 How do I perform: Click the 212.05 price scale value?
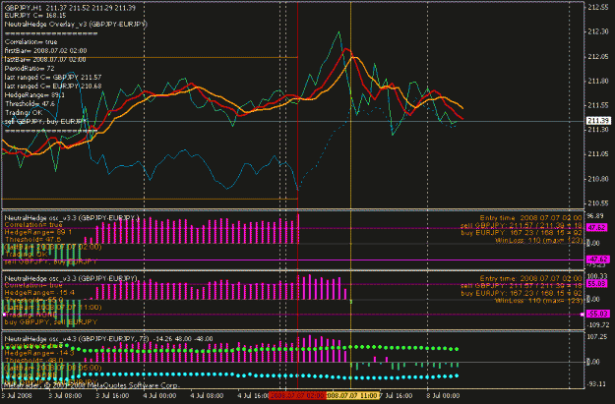pos(597,57)
